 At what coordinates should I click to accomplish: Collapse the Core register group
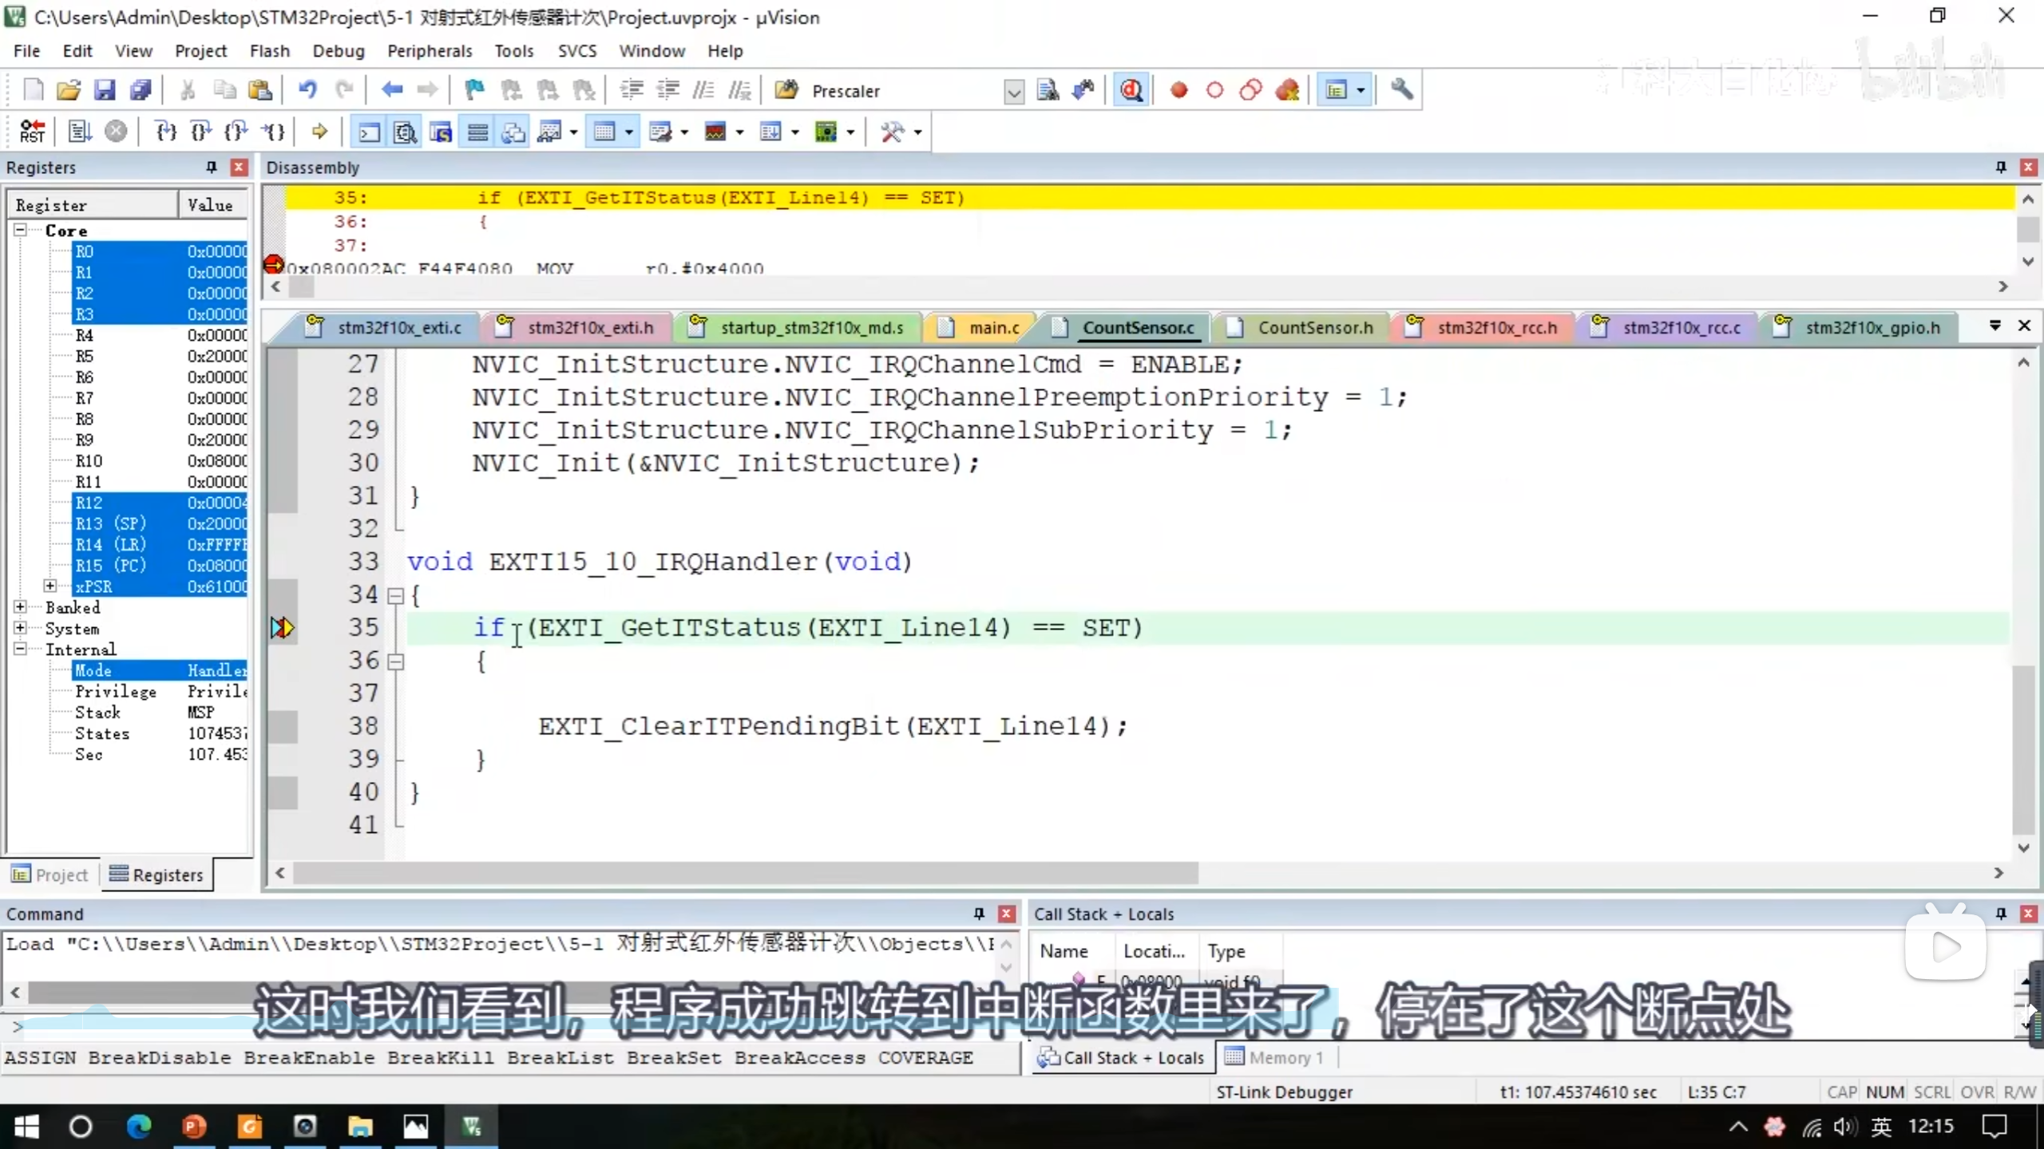click(x=20, y=230)
